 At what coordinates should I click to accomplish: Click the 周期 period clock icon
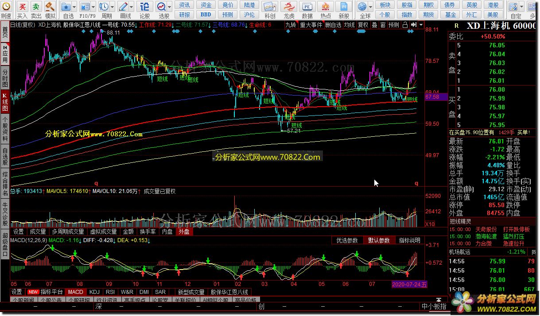click(x=104, y=7)
